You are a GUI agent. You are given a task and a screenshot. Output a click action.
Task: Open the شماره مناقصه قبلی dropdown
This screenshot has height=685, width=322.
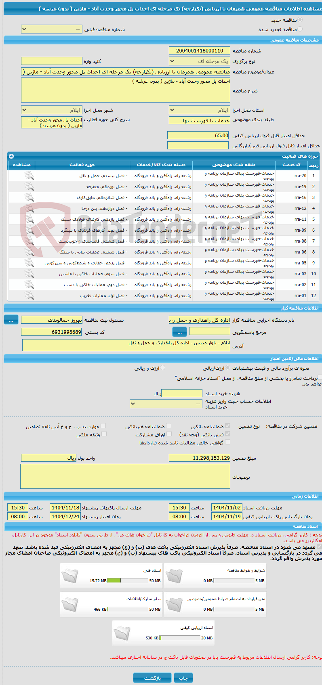[x=51, y=29]
